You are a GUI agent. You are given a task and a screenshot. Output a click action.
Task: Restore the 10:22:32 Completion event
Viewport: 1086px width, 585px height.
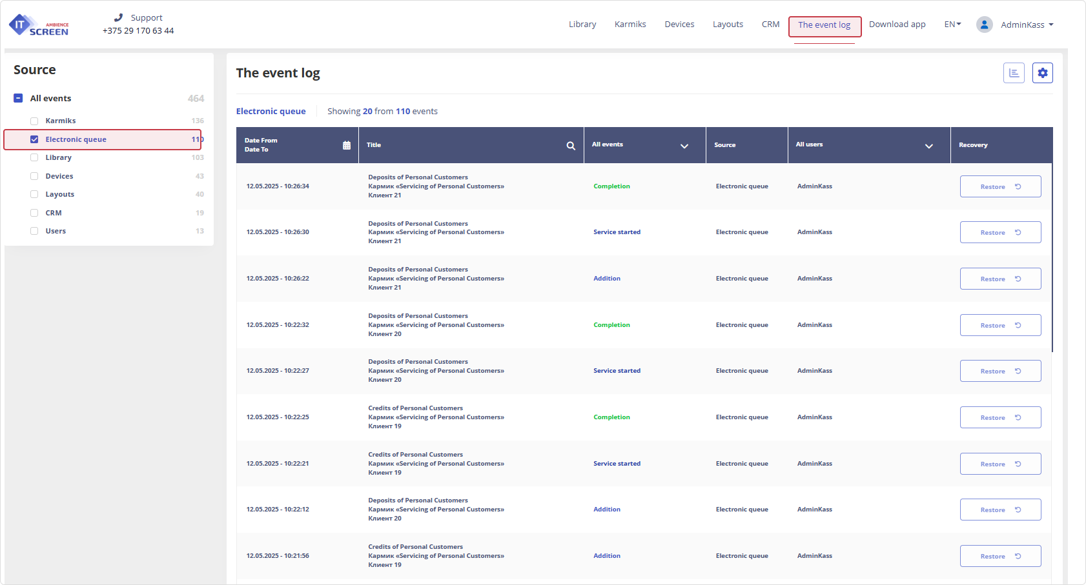tap(1000, 325)
